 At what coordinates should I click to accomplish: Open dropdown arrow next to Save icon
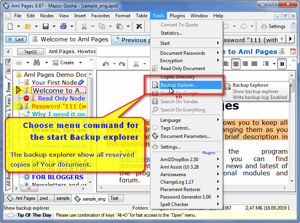click(x=54, y=26)
